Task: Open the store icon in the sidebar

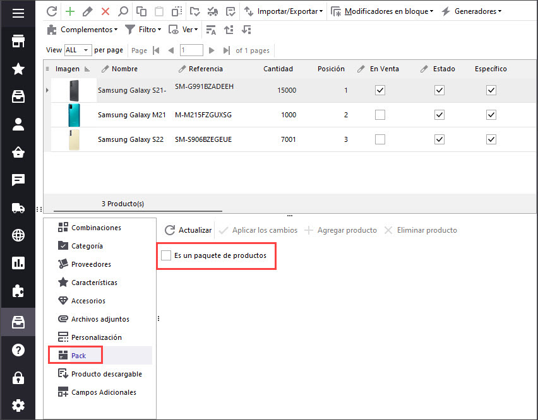Action: pos(18,41)
